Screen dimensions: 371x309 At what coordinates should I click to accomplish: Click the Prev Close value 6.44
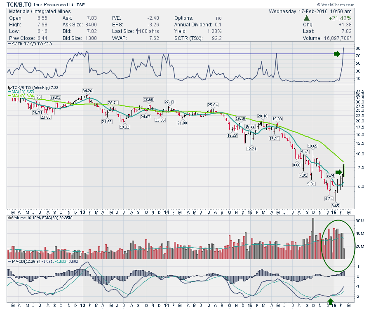[42, 38]
